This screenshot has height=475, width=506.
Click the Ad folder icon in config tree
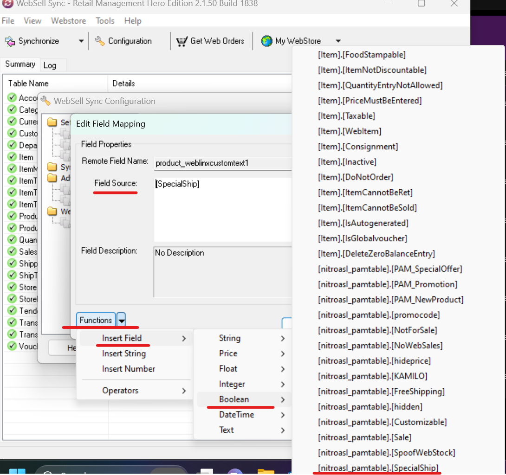tap(52, 178)
